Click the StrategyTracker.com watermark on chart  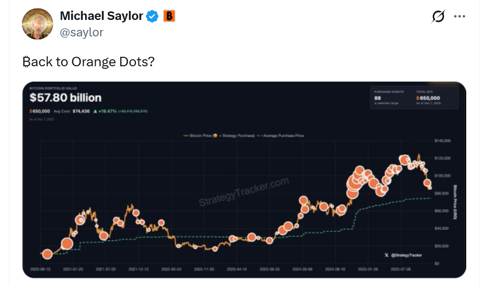pyautogui.click(x=243, y=192)
